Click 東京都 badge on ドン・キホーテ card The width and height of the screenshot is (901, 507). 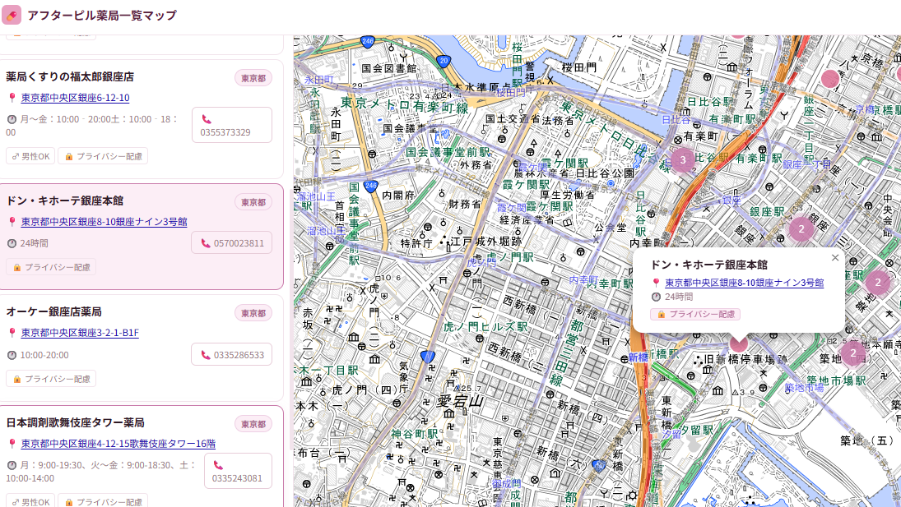point(253,202)
